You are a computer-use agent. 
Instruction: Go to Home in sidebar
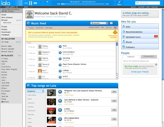(x=4, y=15)
